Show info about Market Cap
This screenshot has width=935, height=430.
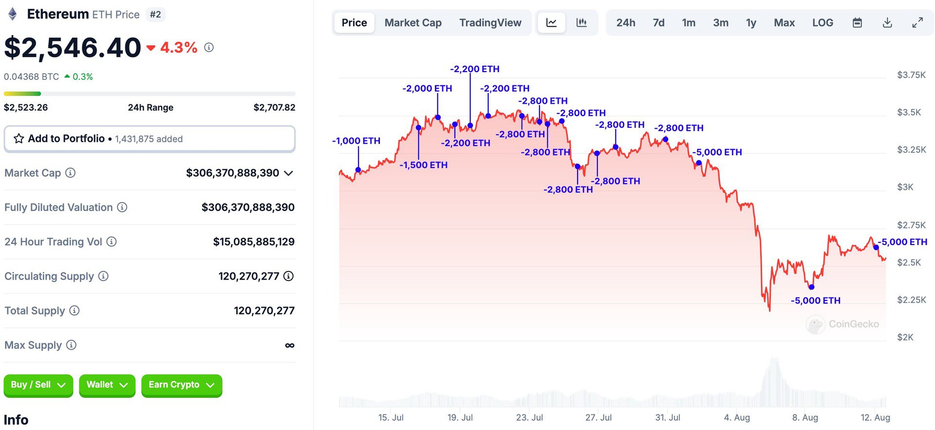[71, 173]
